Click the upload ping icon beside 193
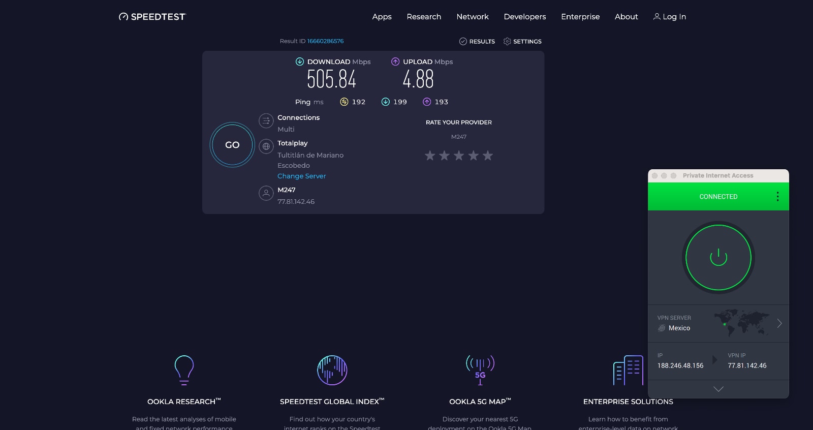 (427, 102)
